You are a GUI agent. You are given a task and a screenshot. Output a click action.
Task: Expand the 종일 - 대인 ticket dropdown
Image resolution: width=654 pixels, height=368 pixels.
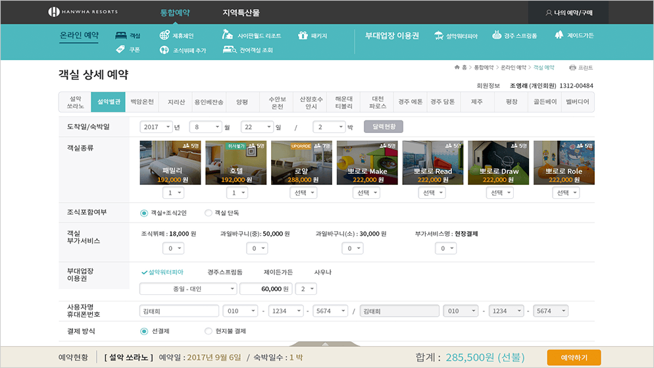188,289
